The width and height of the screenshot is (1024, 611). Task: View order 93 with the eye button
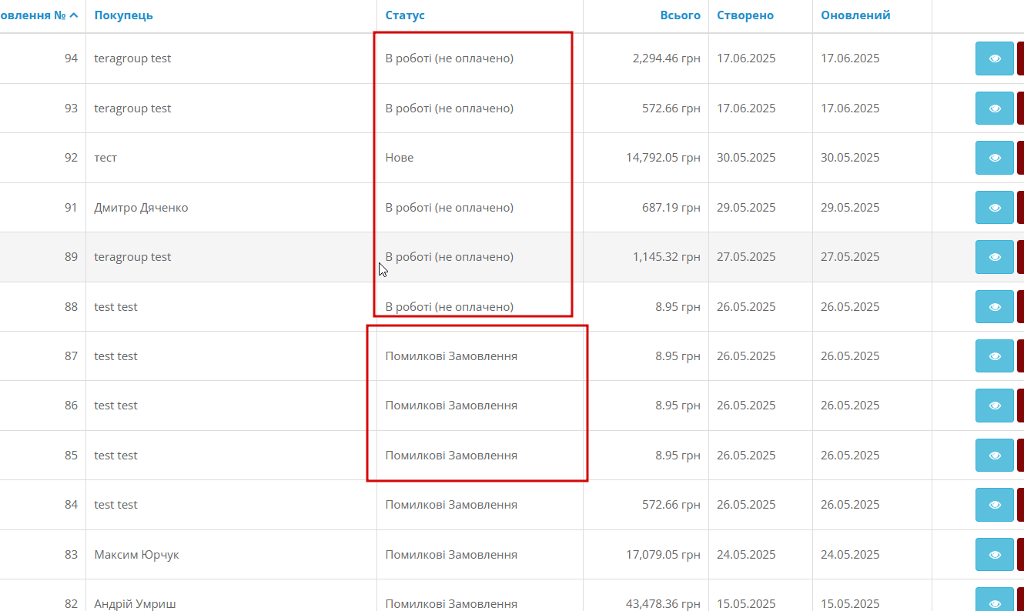(995, 109)
